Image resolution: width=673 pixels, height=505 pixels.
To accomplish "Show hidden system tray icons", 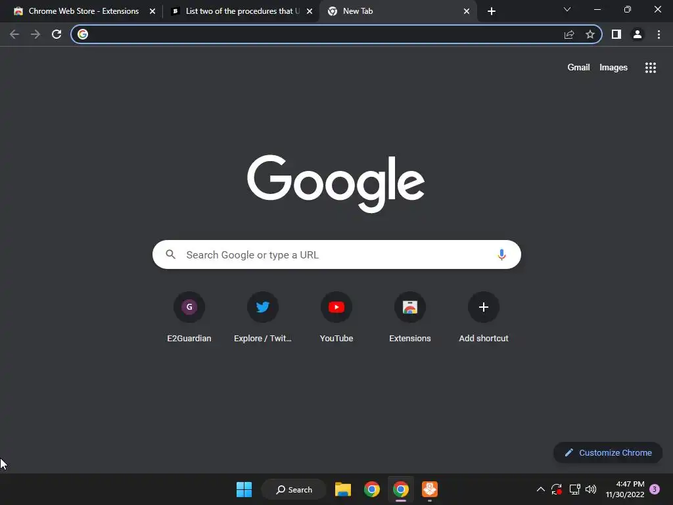I will (x=541, y=489).
